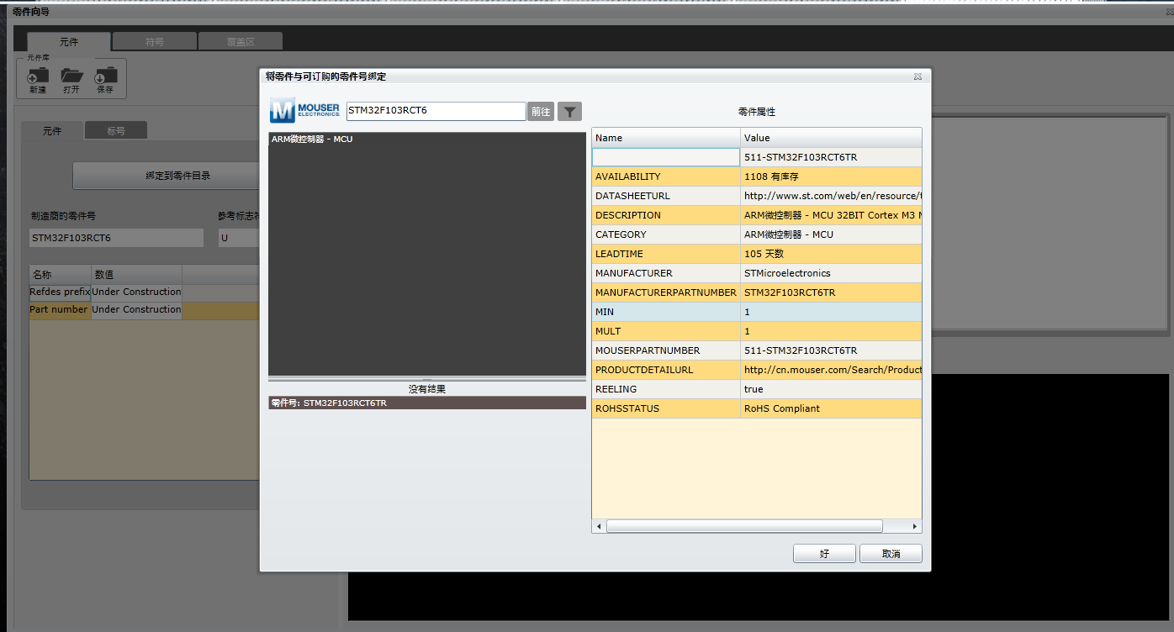Select the 标号 sub-tab
Viewport: 1174px width, 632px height.
[x=116, y=130]
